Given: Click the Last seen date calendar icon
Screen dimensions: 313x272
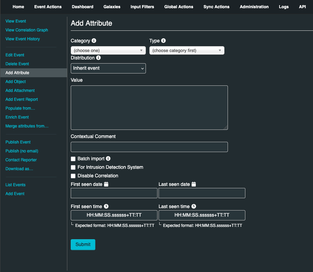Looking at the screenshot, I should 194,184.
